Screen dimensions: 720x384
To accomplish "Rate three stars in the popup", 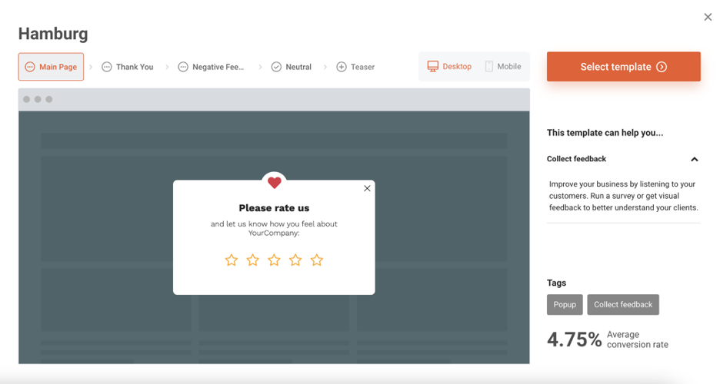I will pyautogui.click(x=274, y=260).
